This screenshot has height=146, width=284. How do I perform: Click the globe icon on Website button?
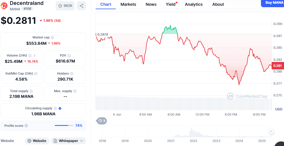point(29,141)
